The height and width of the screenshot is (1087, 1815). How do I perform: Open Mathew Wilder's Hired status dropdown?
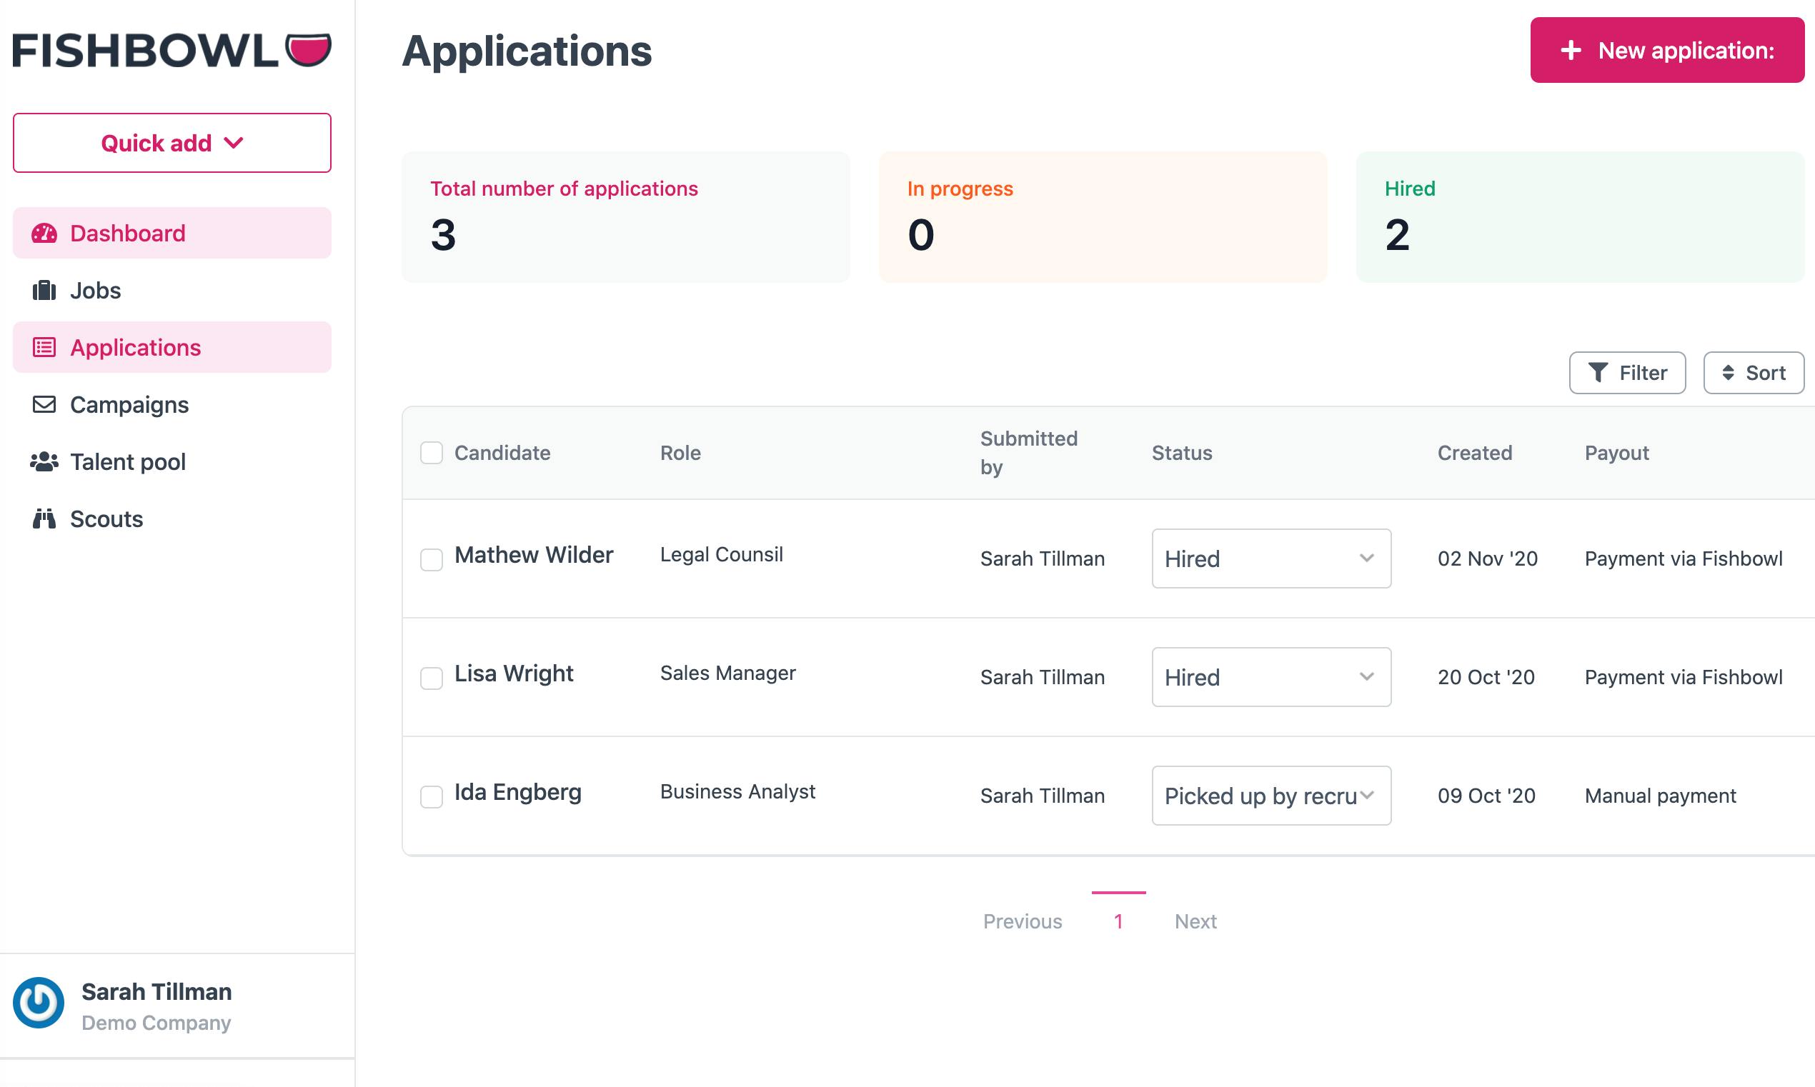[x=1271, y=558]
